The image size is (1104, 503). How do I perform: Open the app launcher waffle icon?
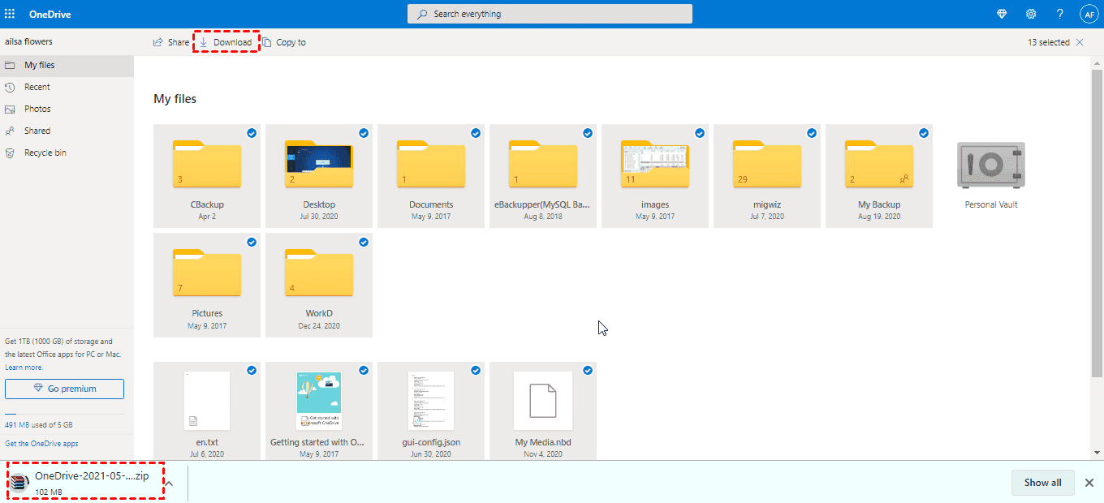[10, 14]
